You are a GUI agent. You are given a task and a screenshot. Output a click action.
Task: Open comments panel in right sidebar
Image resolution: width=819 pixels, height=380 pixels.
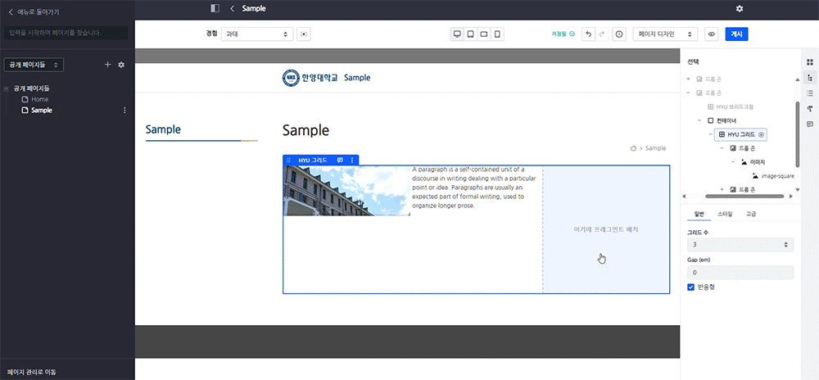coord(809,124)
